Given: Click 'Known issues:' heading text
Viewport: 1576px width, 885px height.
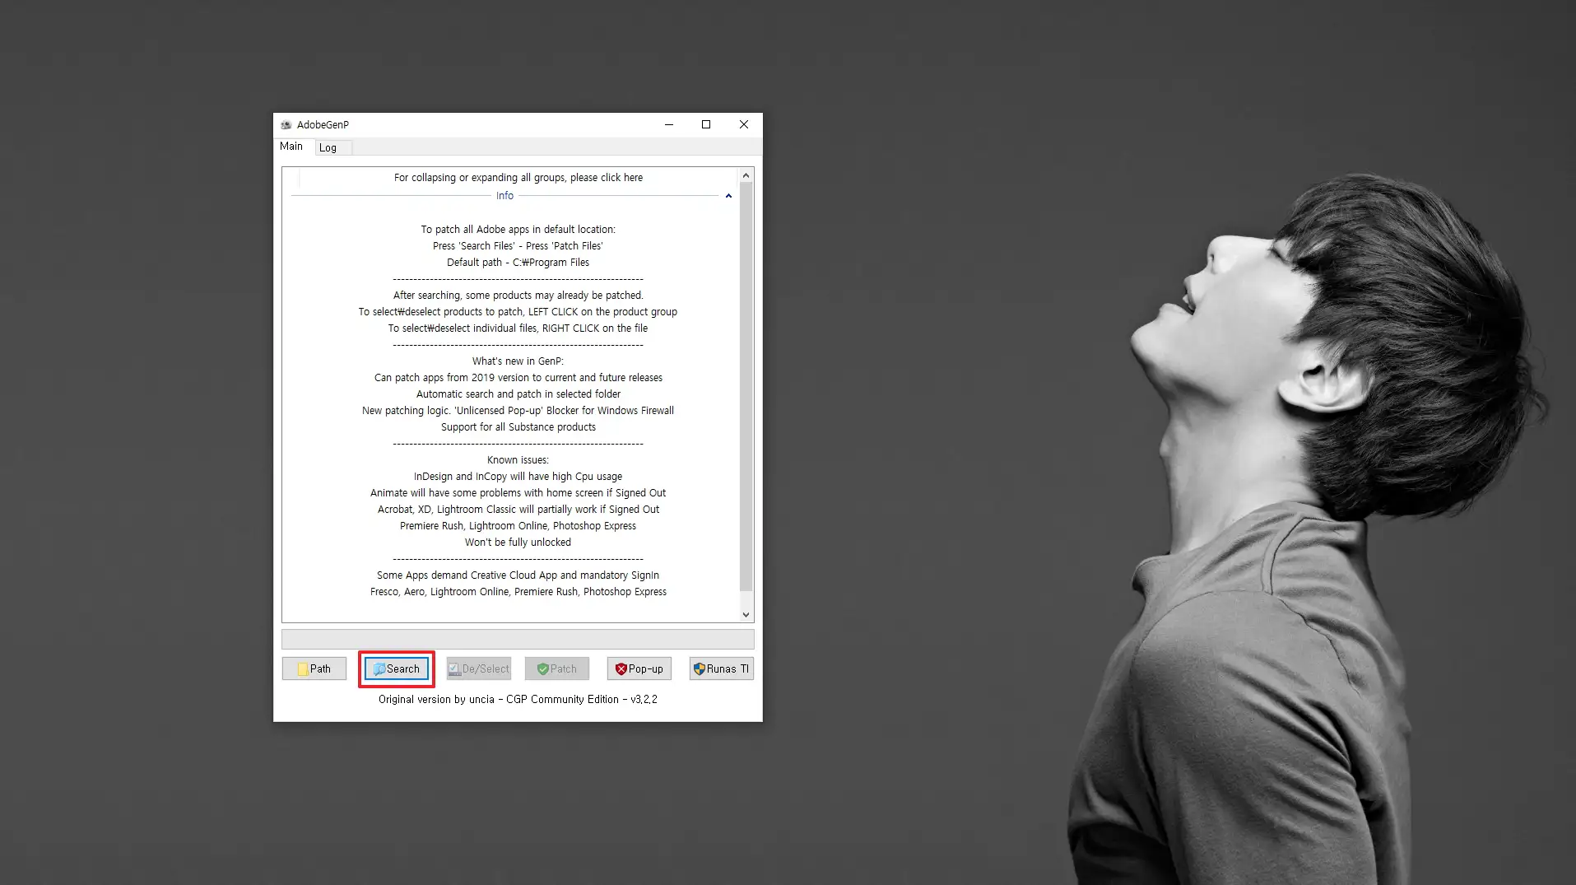Looking at the screenshot, I should (x=518, y=460).
